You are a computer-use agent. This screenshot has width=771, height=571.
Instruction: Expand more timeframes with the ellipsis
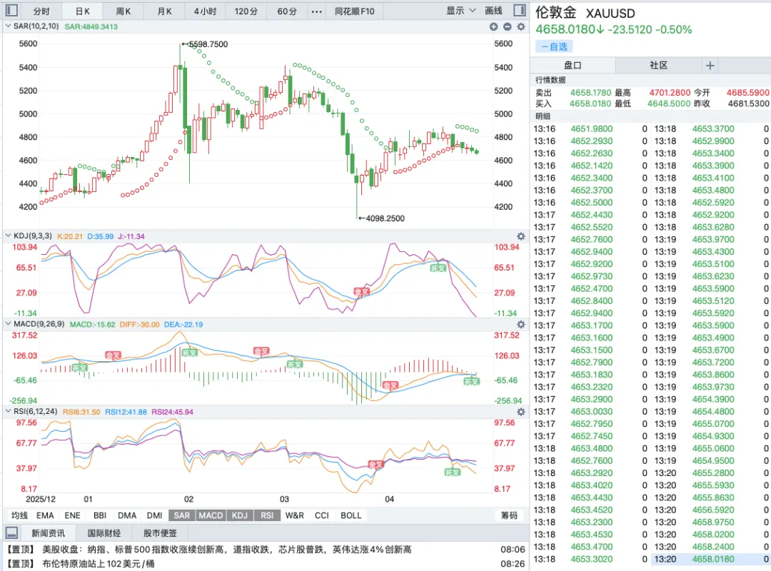317,11
